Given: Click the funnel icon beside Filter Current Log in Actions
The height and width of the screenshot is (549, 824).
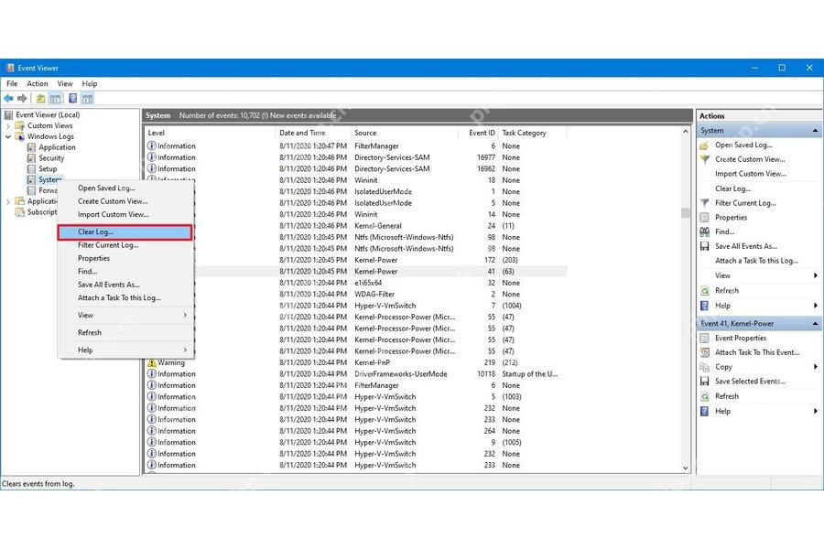Looking at the screenshot, I should [705, 203].
